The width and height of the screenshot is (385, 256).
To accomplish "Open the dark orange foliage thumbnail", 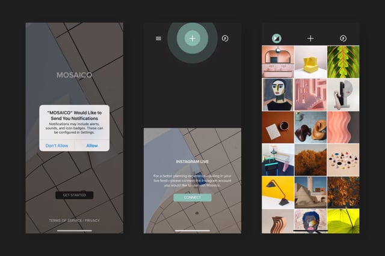I will [343, 192].
